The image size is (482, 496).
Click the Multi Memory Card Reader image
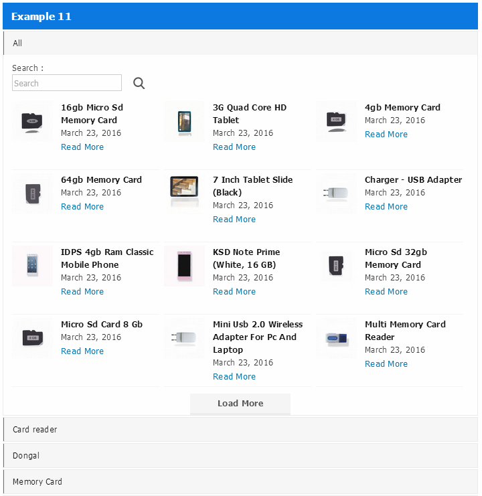tap(337, 338)
